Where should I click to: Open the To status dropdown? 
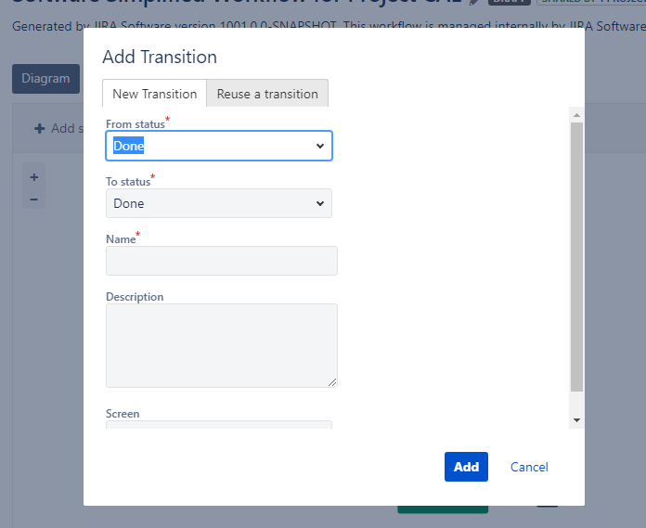pyautogui.click(x=219, y=203)
